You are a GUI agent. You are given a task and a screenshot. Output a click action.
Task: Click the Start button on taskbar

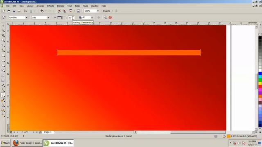pos(5,143)
